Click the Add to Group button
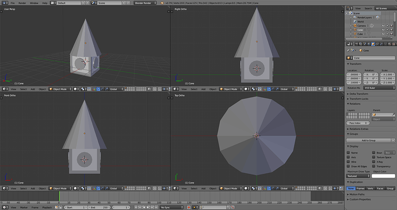The height and width of the screenshot is (210, 397). [368, 140]
